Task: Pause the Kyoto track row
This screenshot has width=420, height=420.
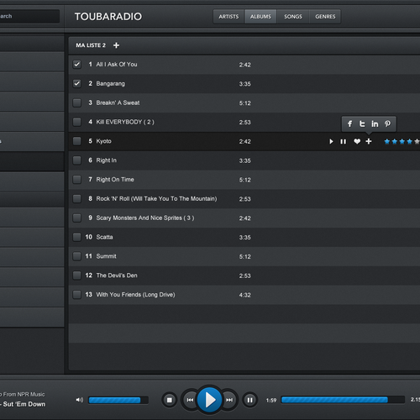Action: coord(343,142)
